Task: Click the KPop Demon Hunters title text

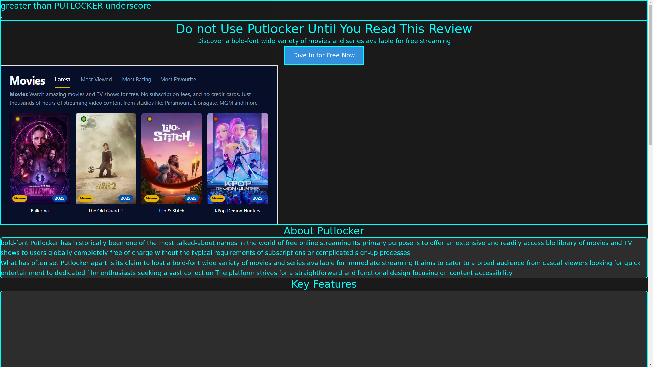Action: pyautogui.click(x=238, y=211)
